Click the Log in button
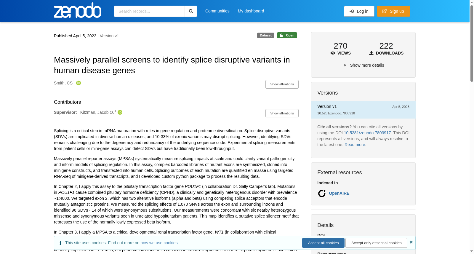This screenshot has height=254, width=474. tap(359, 11)
